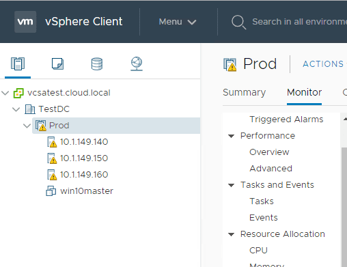Select host 10.1.149.160

click(x=84, y=175)
